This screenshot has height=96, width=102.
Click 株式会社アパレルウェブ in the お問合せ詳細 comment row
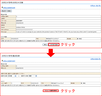pyautogui.click(x=52, y=39)
